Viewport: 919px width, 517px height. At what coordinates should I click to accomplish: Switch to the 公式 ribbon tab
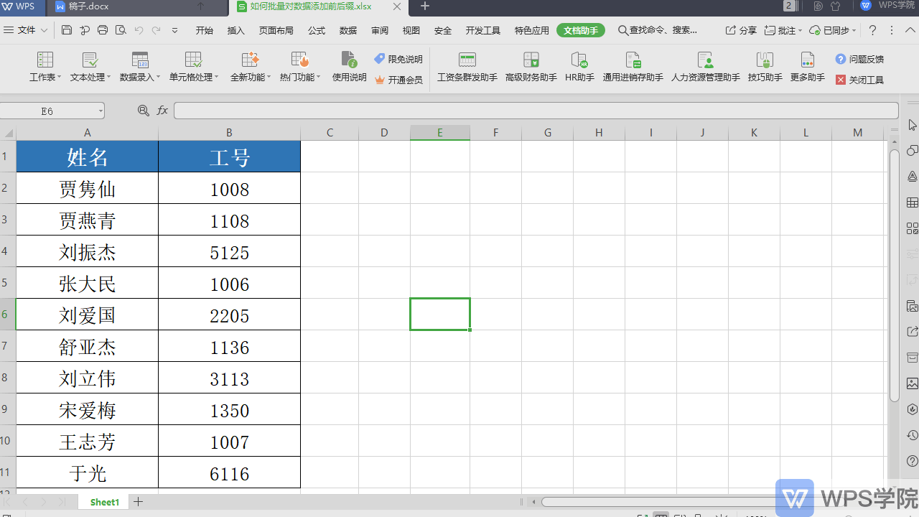(x=317, y=30)
